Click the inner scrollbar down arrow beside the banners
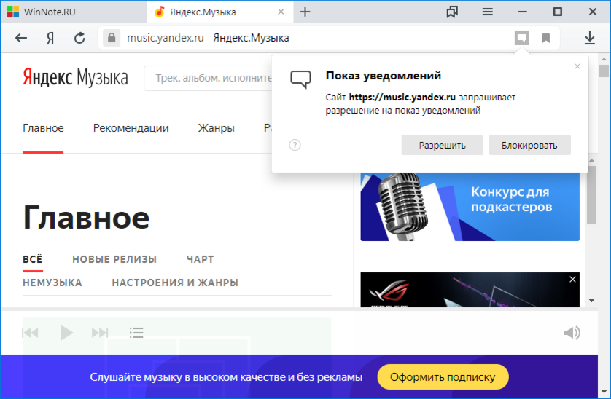Image resolution: width=611 pixels, height=399 pixels. tap(591, 301)
